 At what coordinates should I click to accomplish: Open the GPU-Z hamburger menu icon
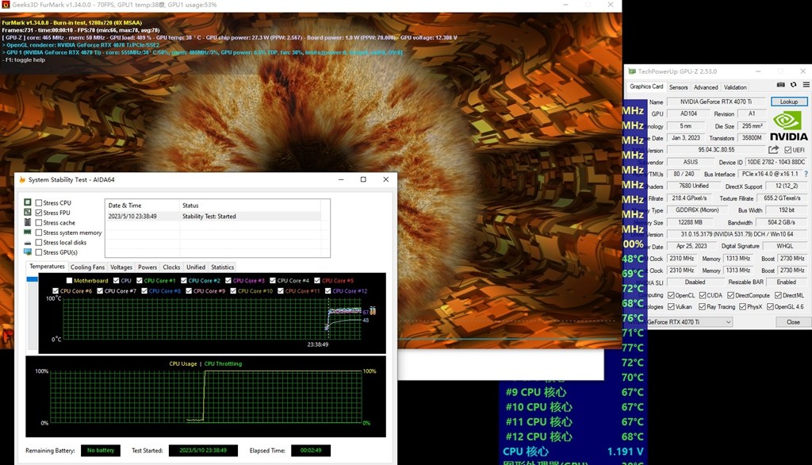[x=805, y=84]
